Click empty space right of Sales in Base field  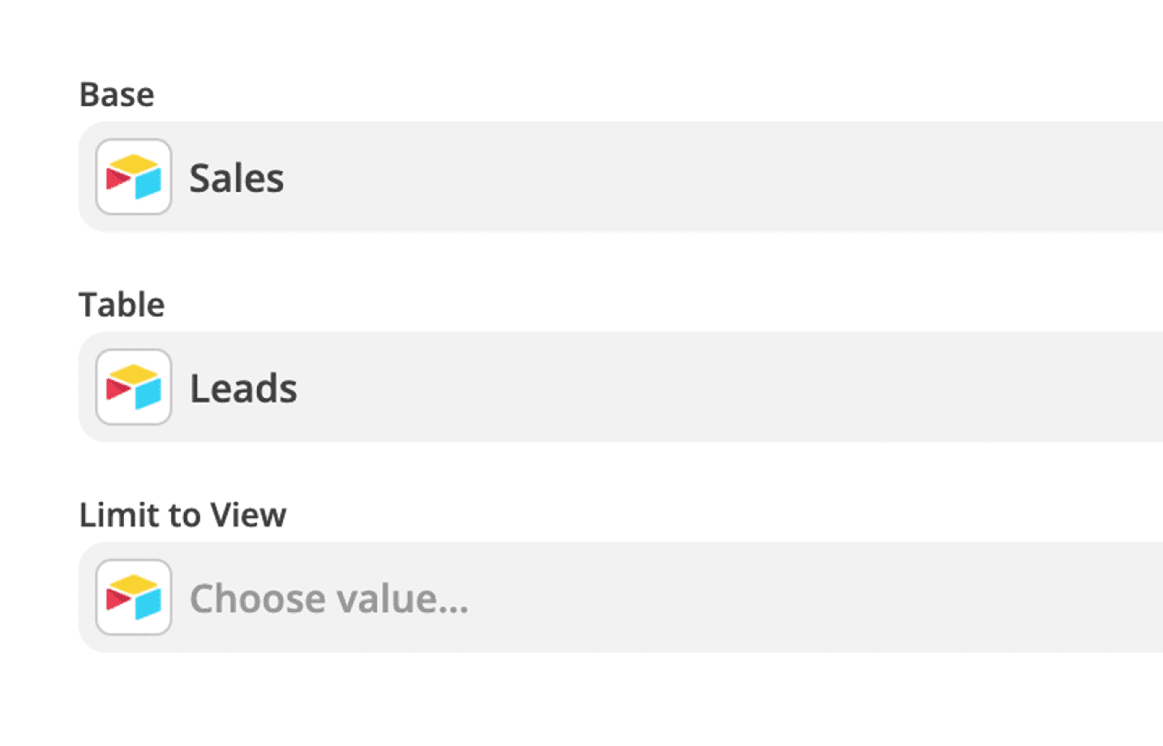727,177
